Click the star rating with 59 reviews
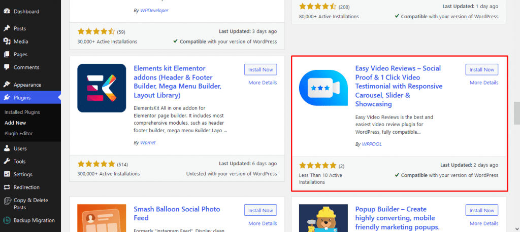Viewport: 520px width, 232px height. tap(96, 32)
